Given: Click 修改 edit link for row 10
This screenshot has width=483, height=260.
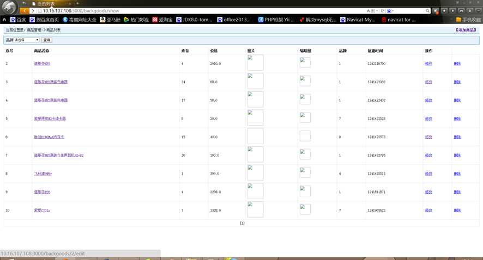Looking at the screenshot, I should click(428, 210).
